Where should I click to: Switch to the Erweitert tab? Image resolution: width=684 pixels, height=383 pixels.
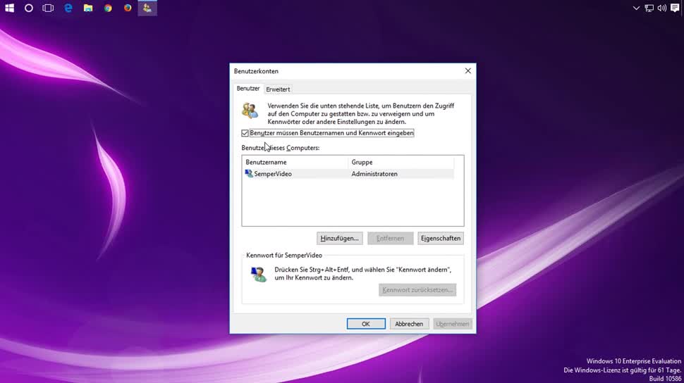point(278,89)
